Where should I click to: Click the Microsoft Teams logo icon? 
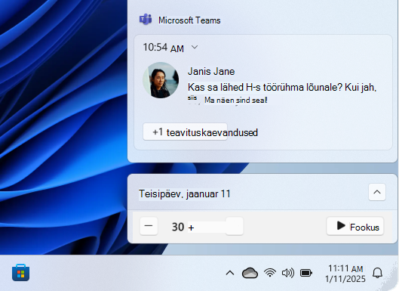(146, 20)
